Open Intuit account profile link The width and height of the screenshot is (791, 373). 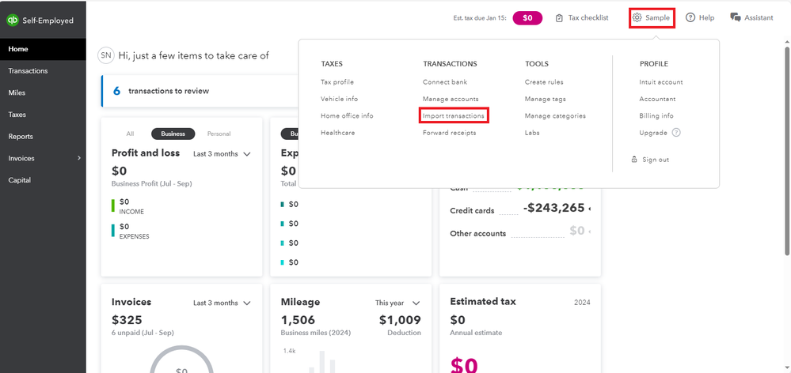click(x=661, y=82)
